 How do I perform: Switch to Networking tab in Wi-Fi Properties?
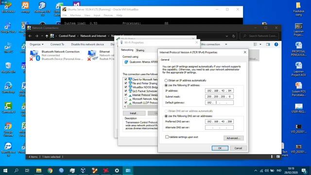[x=127, y=50]
